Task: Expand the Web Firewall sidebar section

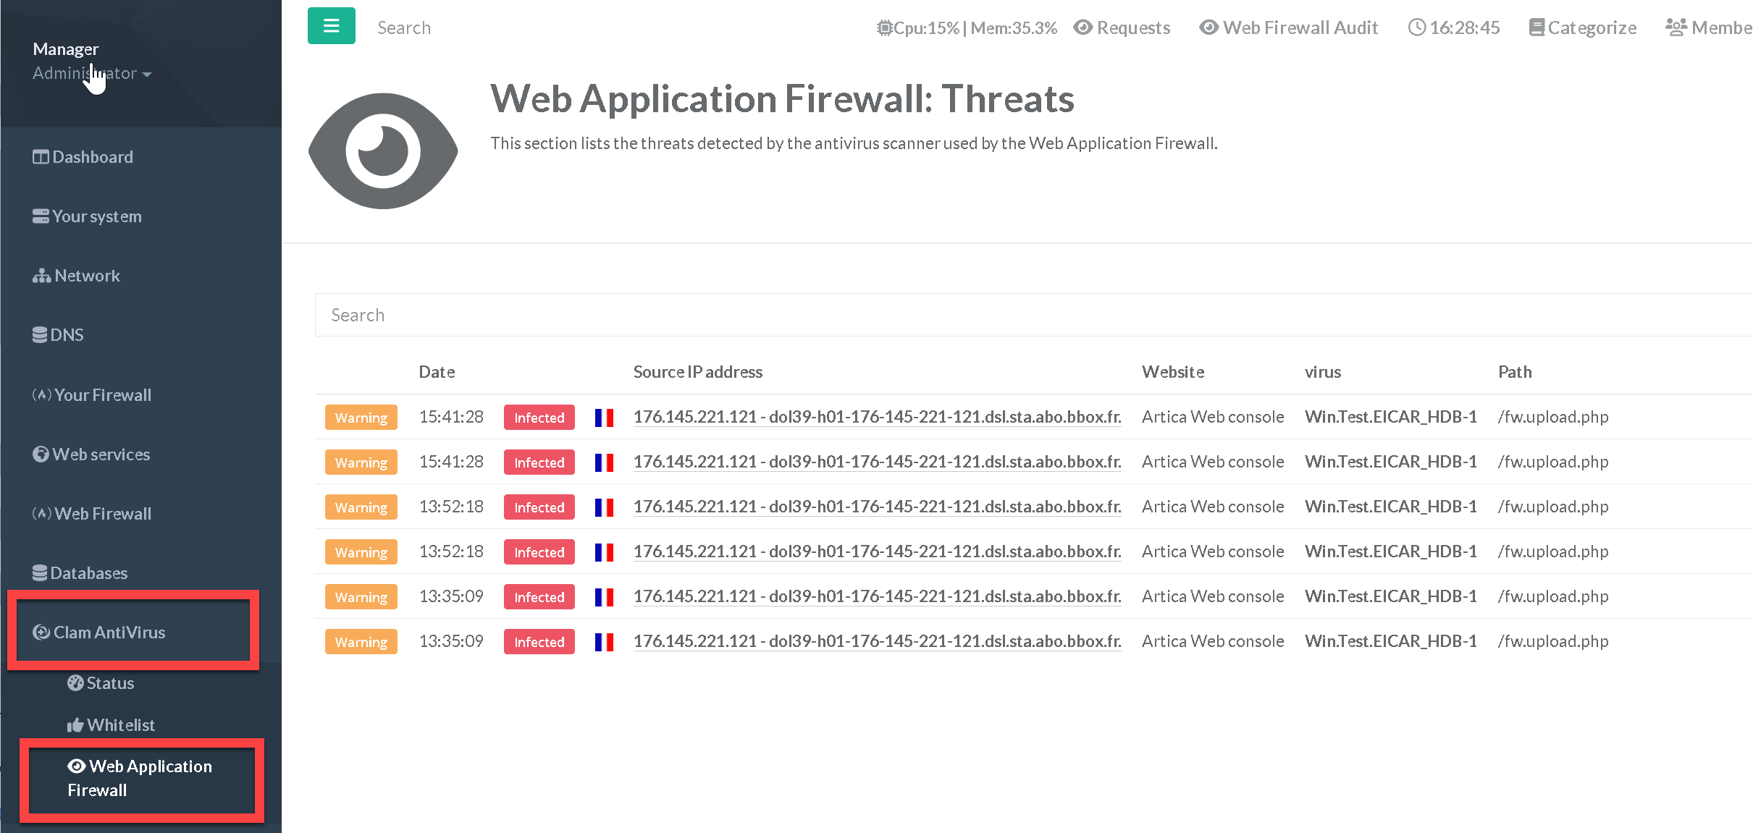Action: [102, 514]
